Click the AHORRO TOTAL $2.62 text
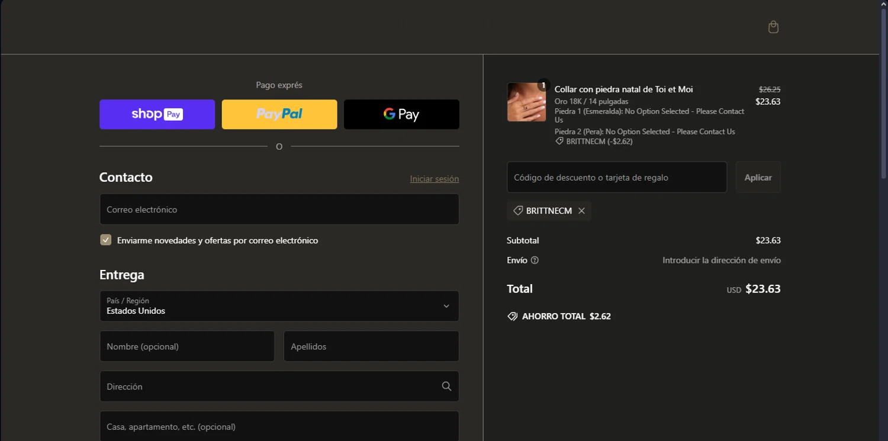The image size is (888, 441). [566, 317]
